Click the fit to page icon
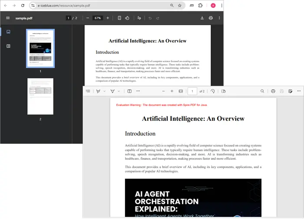 (119, 18)
